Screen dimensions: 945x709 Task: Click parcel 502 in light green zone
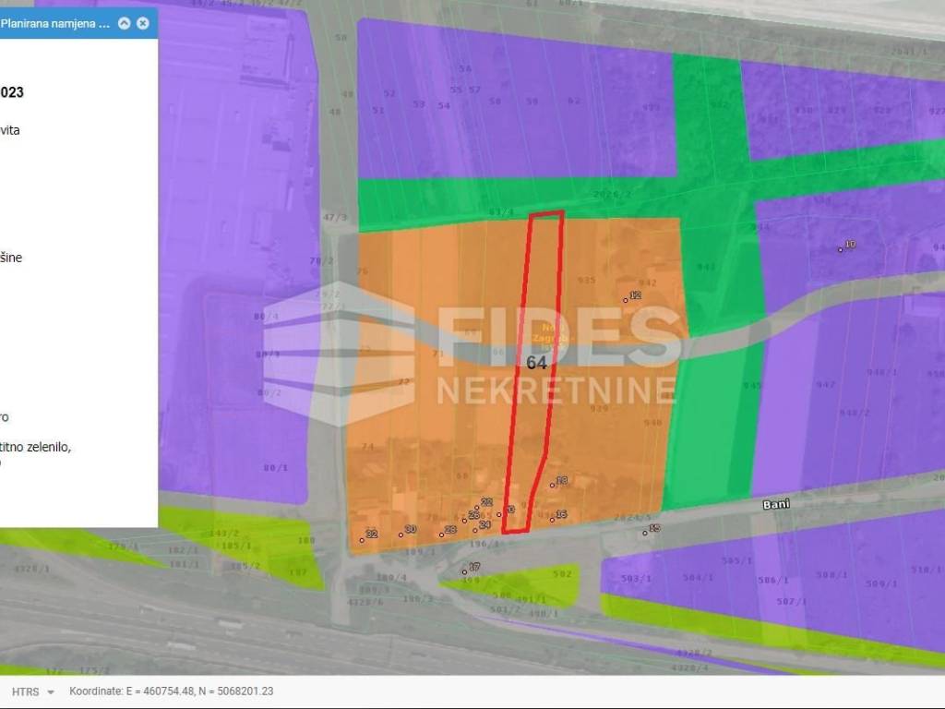(x=562, y=574)
